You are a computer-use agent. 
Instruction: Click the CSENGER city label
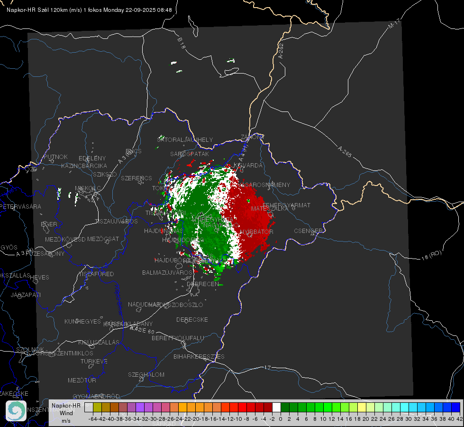(x=309, y=231)
